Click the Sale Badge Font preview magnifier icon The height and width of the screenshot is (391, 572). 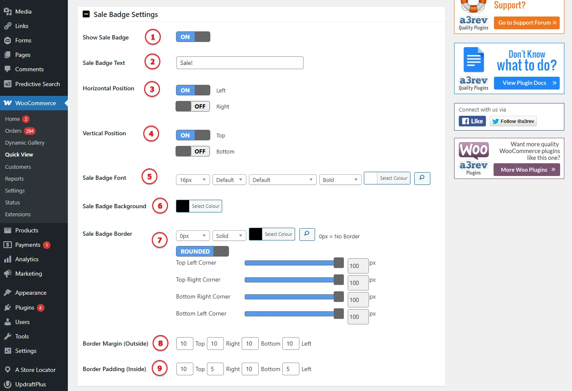pyautogui.click(x=422, y=178)
